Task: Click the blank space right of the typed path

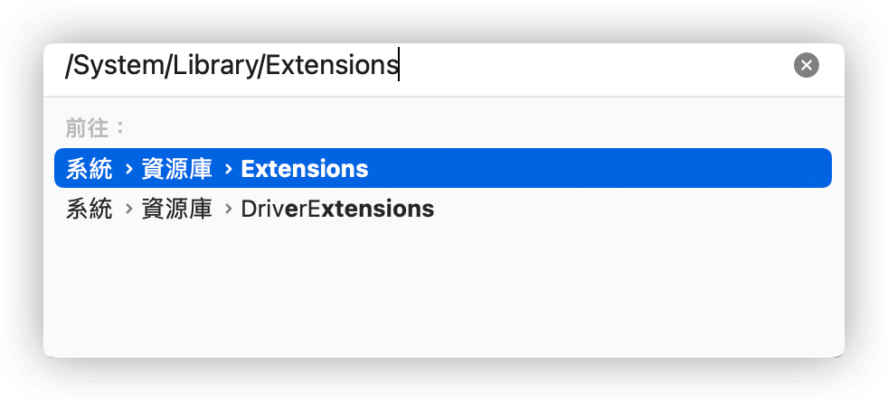Action: tap(595, 66)
